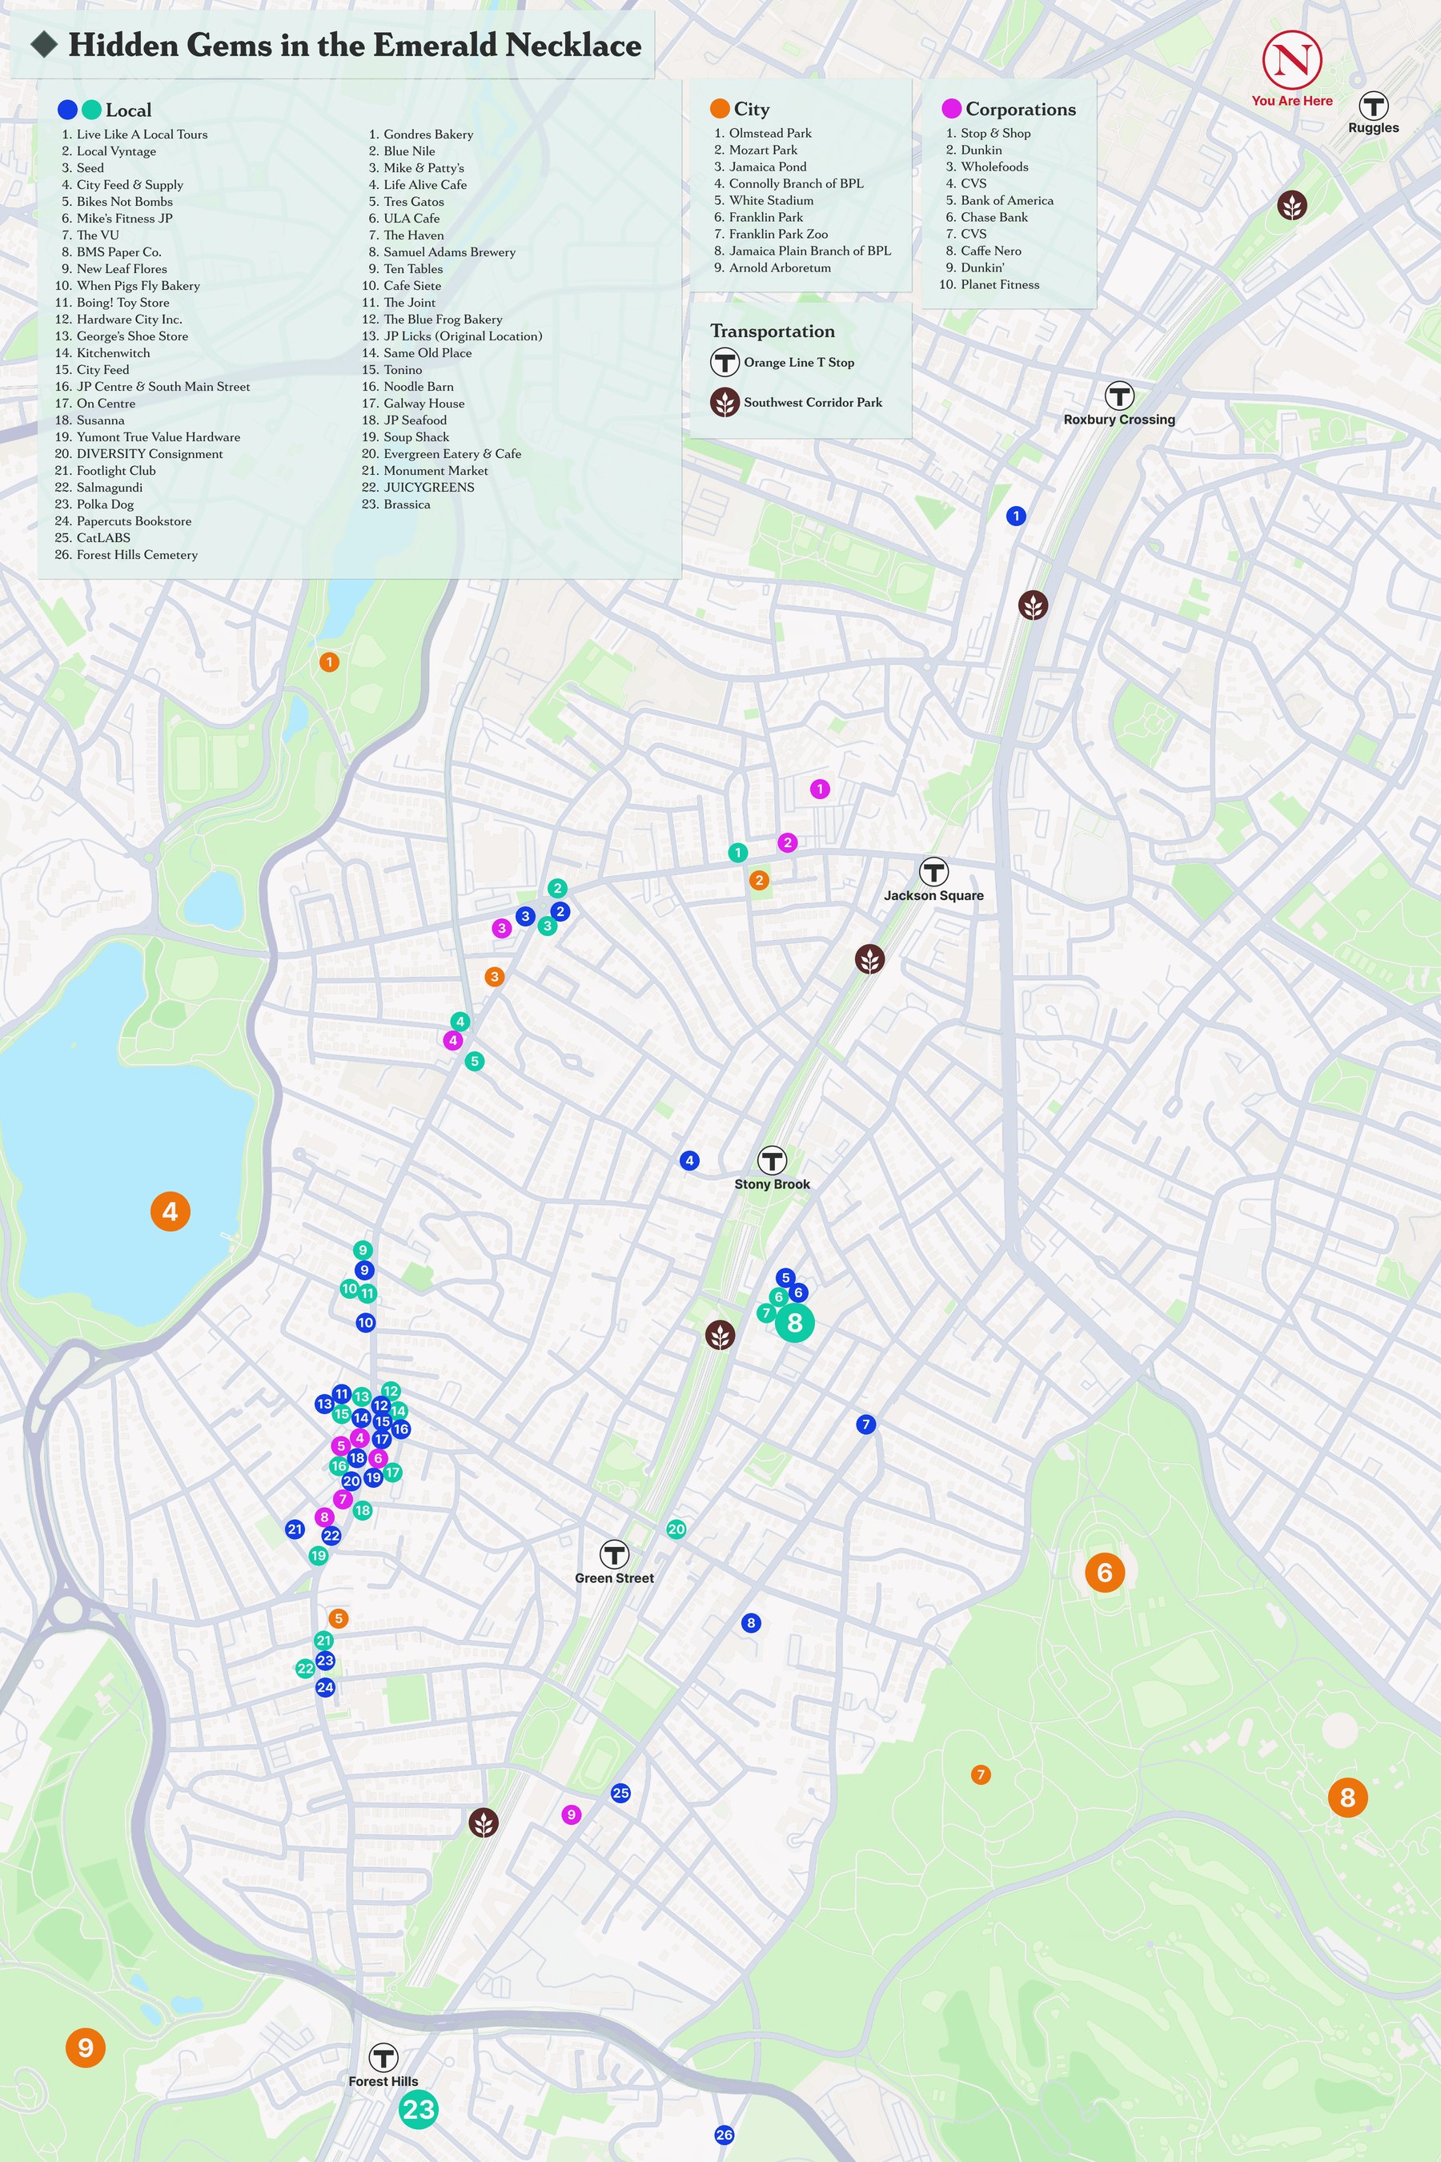Select the Forest Hills T stop marker

pos(383,2058)
